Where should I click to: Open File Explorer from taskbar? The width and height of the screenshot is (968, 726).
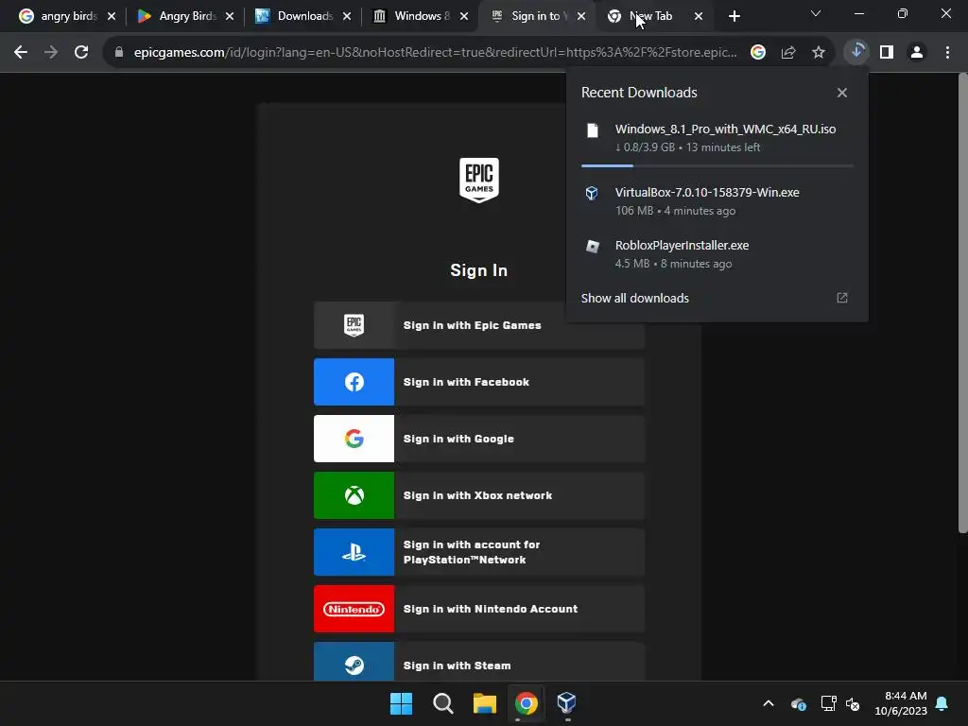[x=485, y=703]
